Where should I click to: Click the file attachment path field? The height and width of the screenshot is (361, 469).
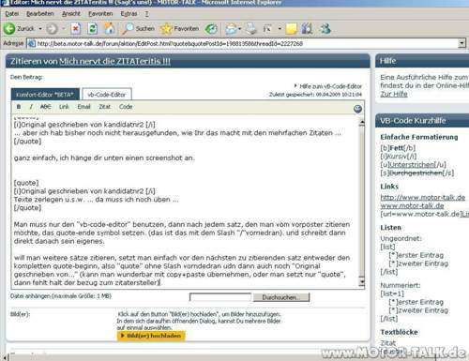pos(220,297)
